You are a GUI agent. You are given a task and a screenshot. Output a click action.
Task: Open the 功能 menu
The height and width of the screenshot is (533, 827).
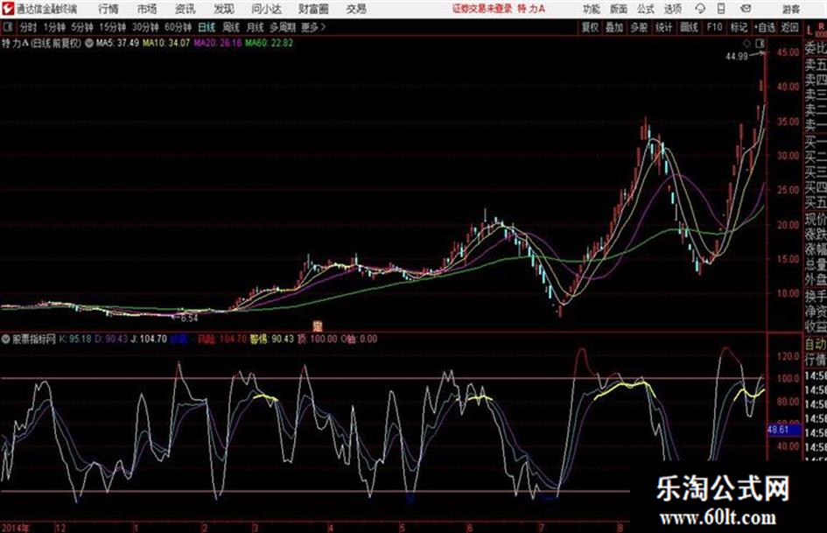click(x=592, y=9)
